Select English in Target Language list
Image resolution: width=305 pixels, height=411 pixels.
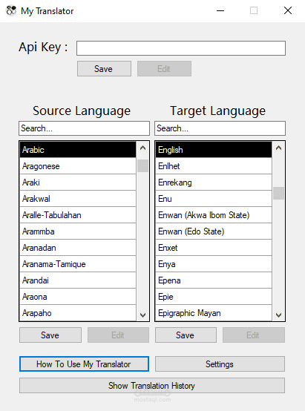[x=214, y=150]
